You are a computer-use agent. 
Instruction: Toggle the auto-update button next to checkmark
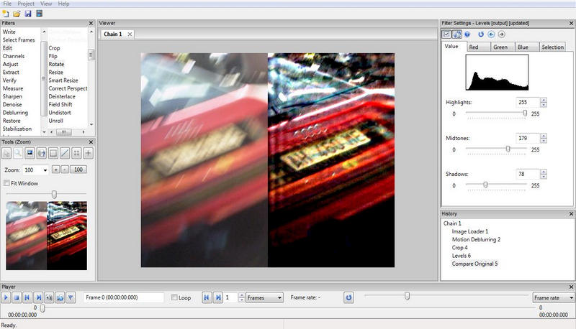click(x=456, y=34)
